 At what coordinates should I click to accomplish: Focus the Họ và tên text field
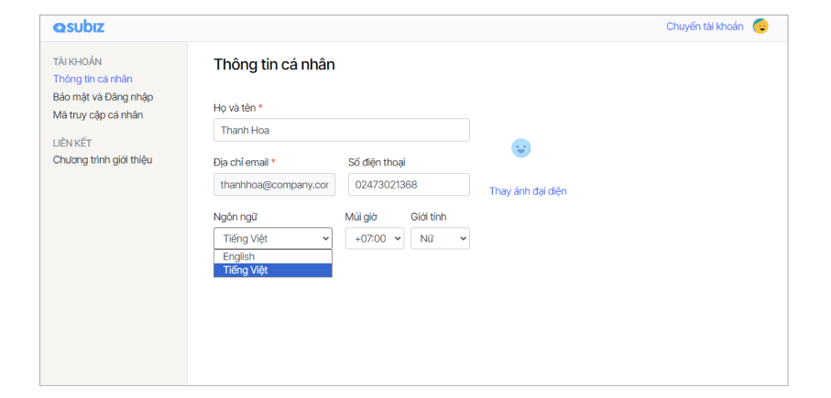coord(341,130)
